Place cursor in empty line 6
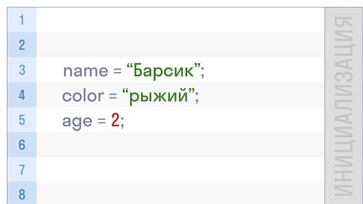 pyautogui.click(x=180, y=145)
